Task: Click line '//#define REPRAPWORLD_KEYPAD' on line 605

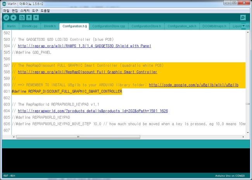Action: point(41,117)
